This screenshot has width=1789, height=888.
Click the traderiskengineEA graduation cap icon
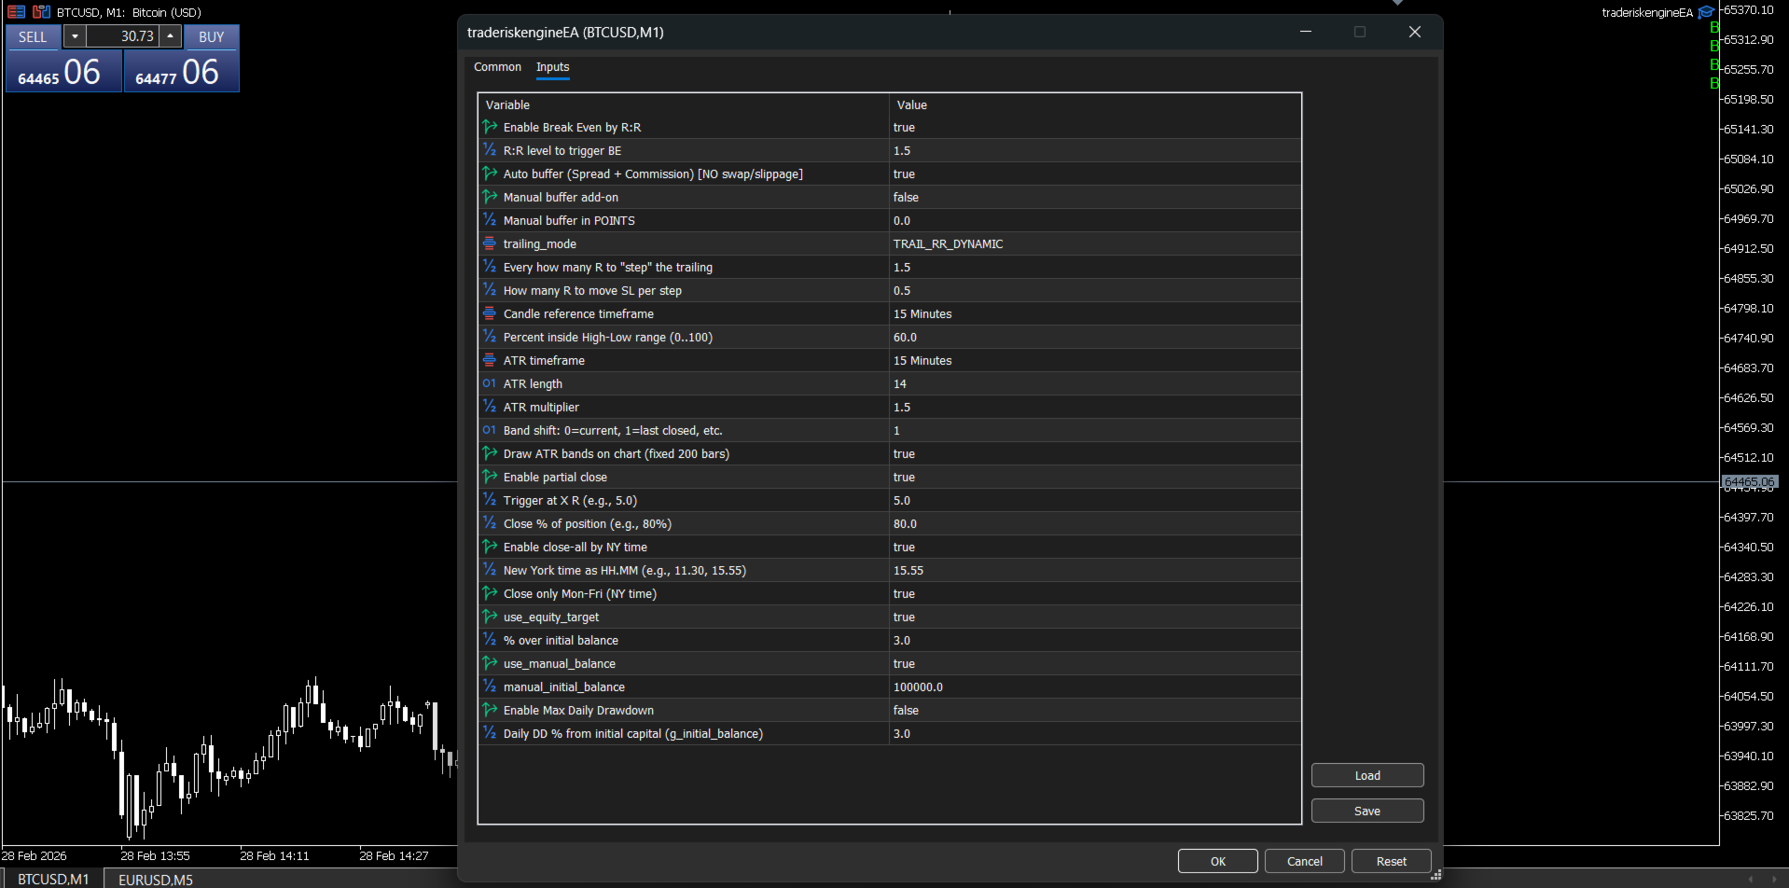tap(1706, 12)
